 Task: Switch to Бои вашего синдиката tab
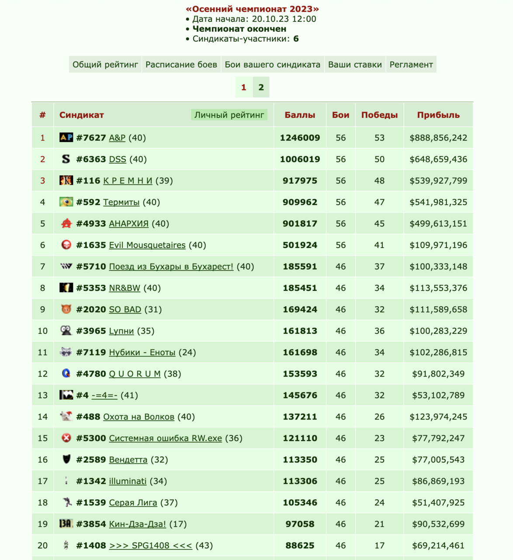pos(273,65)
